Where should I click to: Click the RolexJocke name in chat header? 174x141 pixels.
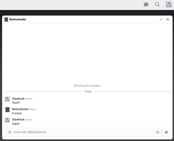click(x=18, y=19)
